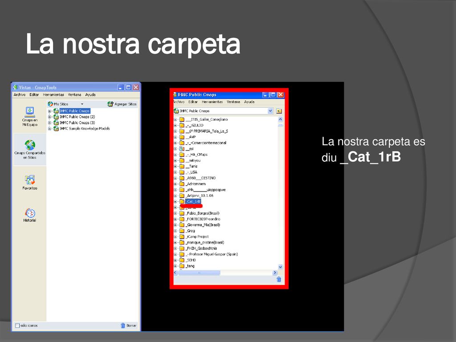This screenshot has height=342, width=456.
Task: Toggle the sólo iconos checkbox
Action: tap(17, 326)
